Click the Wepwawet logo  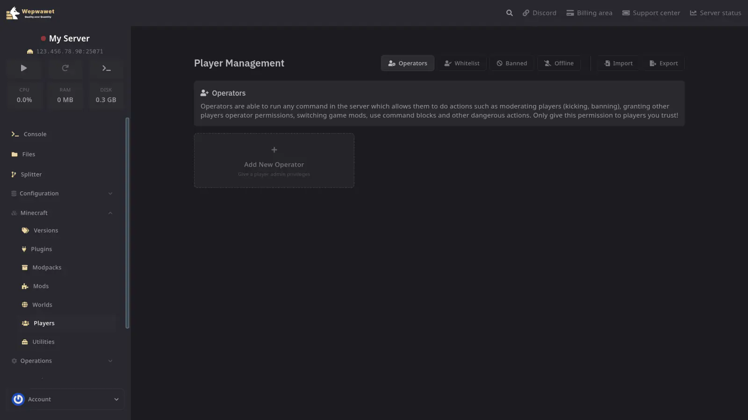pyautogui.click(x=30, y=13)
